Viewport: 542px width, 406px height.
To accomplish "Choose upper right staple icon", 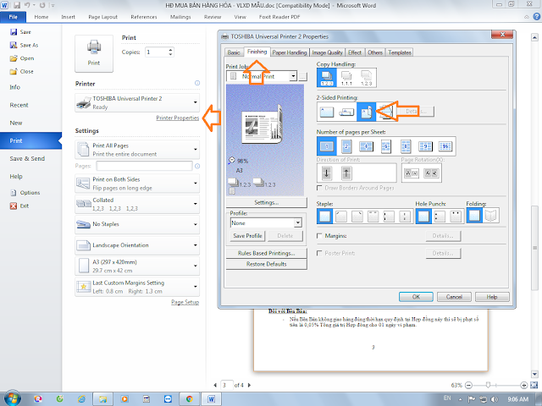I will (357, 217).
